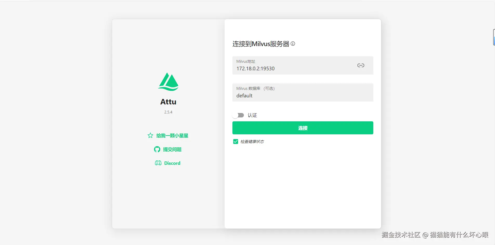
Task: Click the star icon next to 给我一颗小星星
Action: [x=150, y=135]
